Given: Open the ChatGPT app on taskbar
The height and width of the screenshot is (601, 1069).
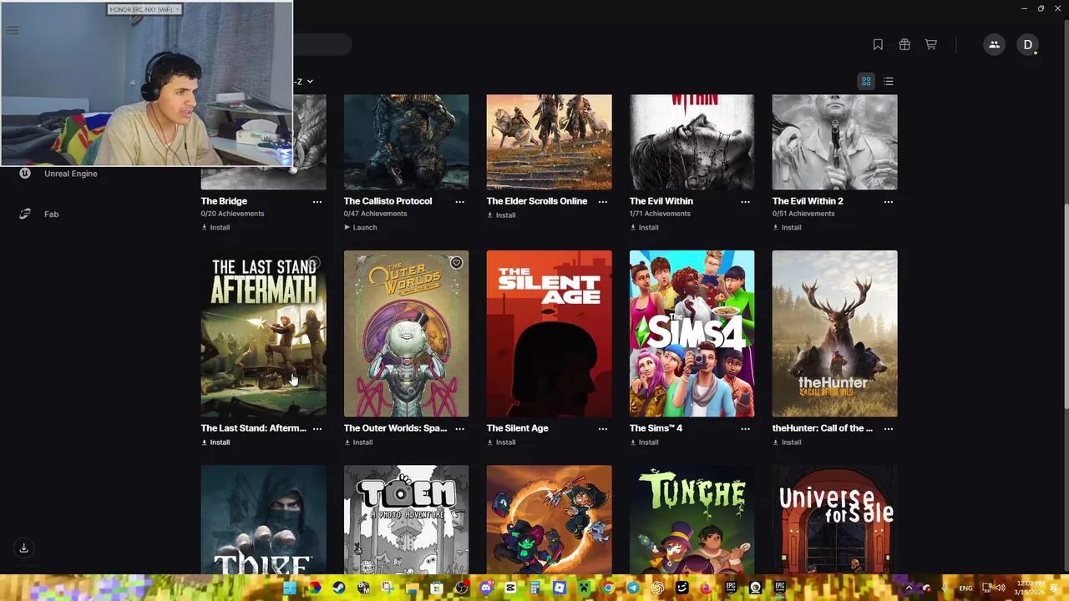Looking at the screenshot, I should [657, 588].
